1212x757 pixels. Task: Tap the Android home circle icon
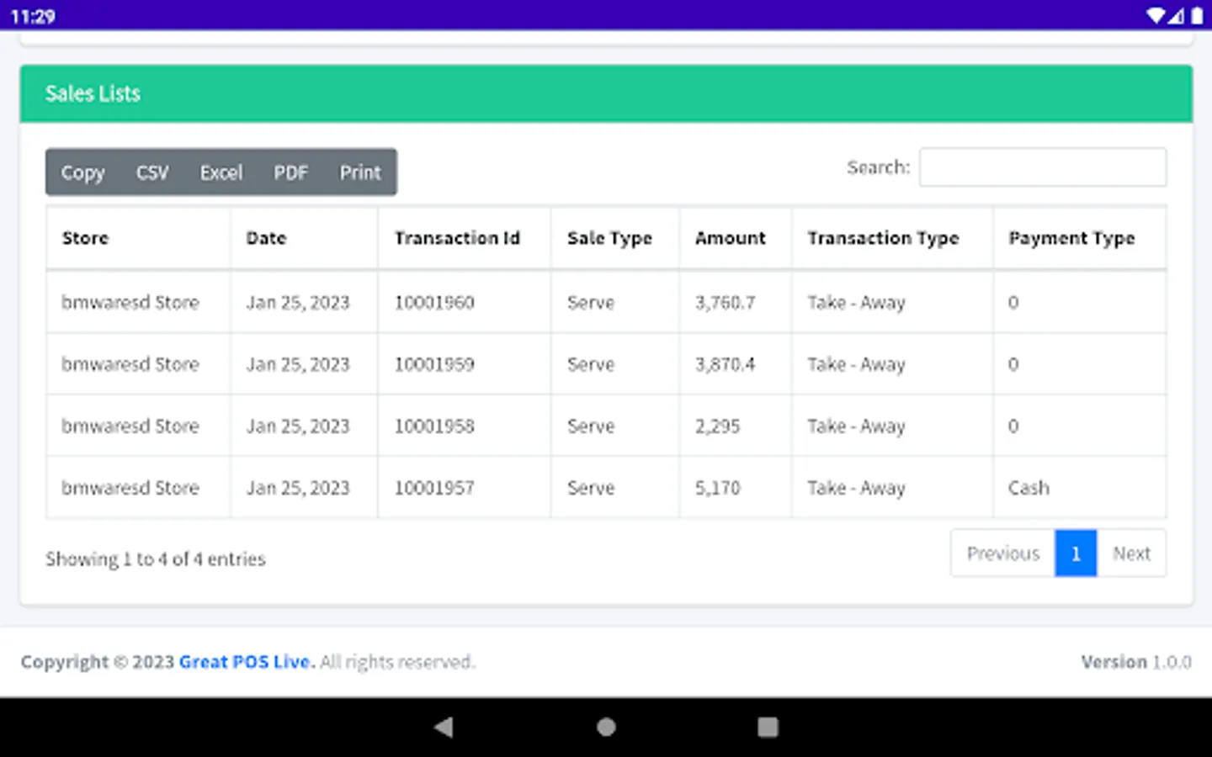click(x=606, y=727)
